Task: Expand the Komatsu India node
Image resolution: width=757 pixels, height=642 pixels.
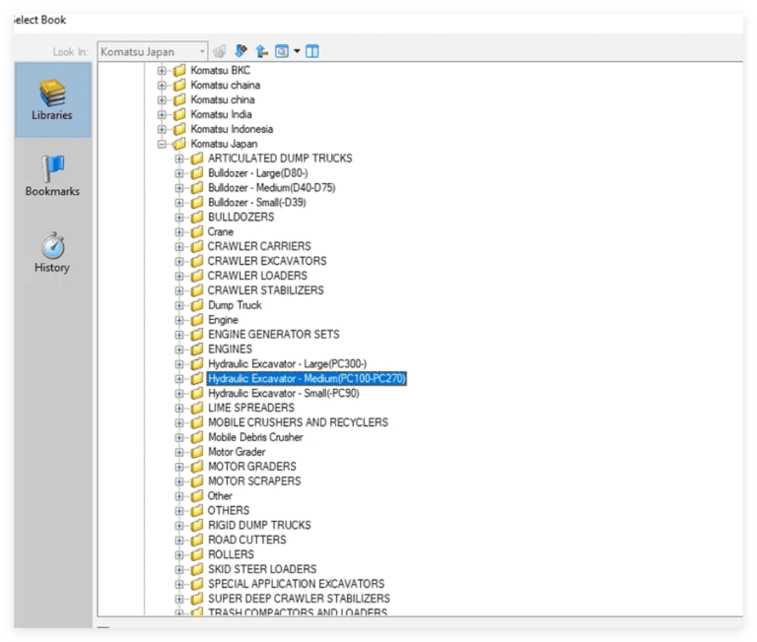Action: [x=162, y=114]
